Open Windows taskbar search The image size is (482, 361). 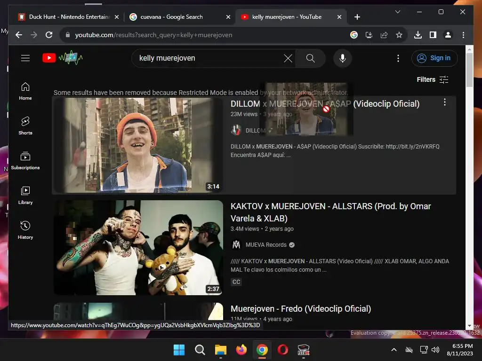[x=200, y=350]
